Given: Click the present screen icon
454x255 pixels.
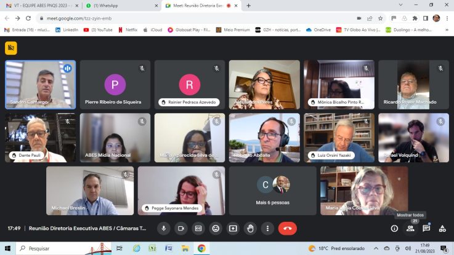Looking at the screenshot, I should pyautogui.click(x=233, y=228).
